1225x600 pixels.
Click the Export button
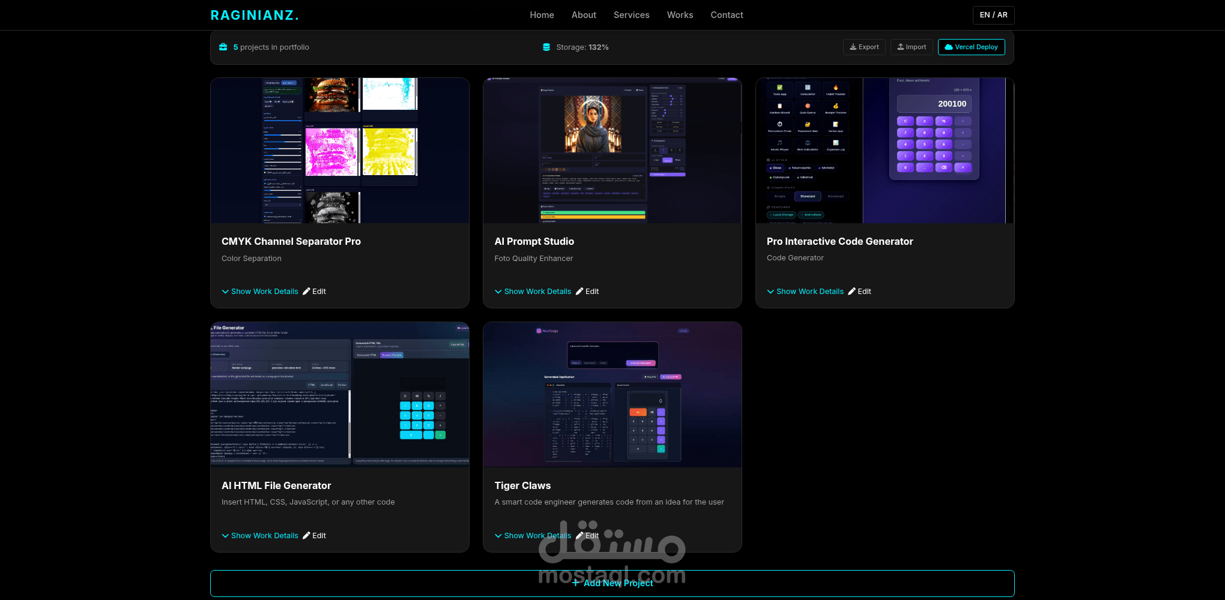tap(864, 47)
